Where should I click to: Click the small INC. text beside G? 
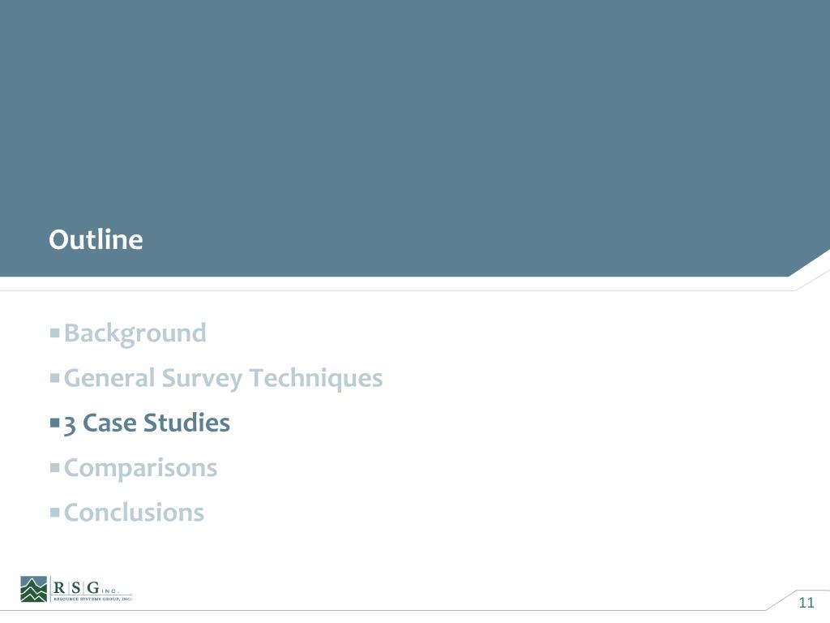click(110, 591)
